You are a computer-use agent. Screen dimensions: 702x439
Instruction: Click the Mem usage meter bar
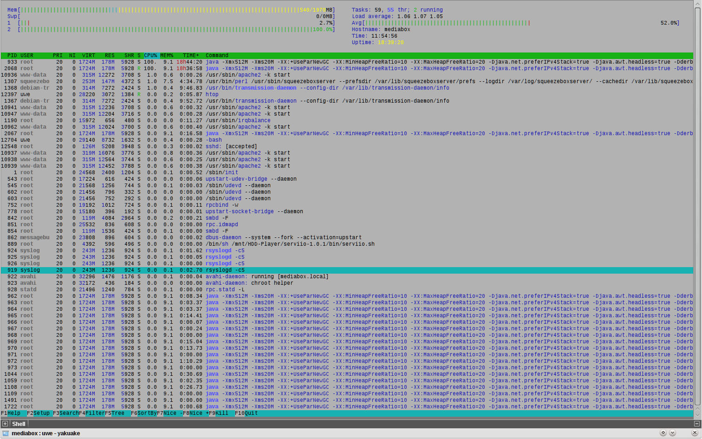tap(171, 10)
